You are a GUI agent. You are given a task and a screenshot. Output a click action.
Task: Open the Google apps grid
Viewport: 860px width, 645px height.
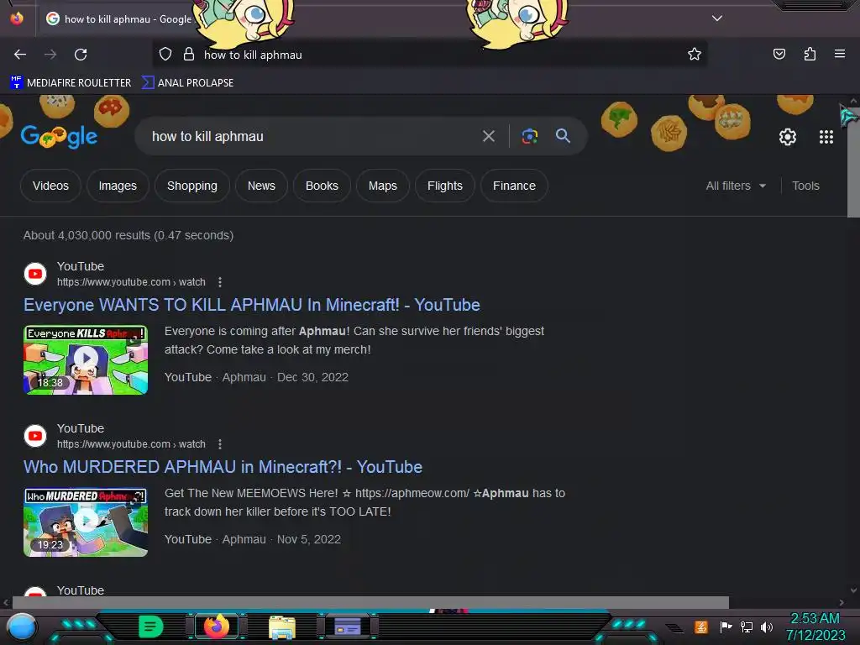click(826, 137)
